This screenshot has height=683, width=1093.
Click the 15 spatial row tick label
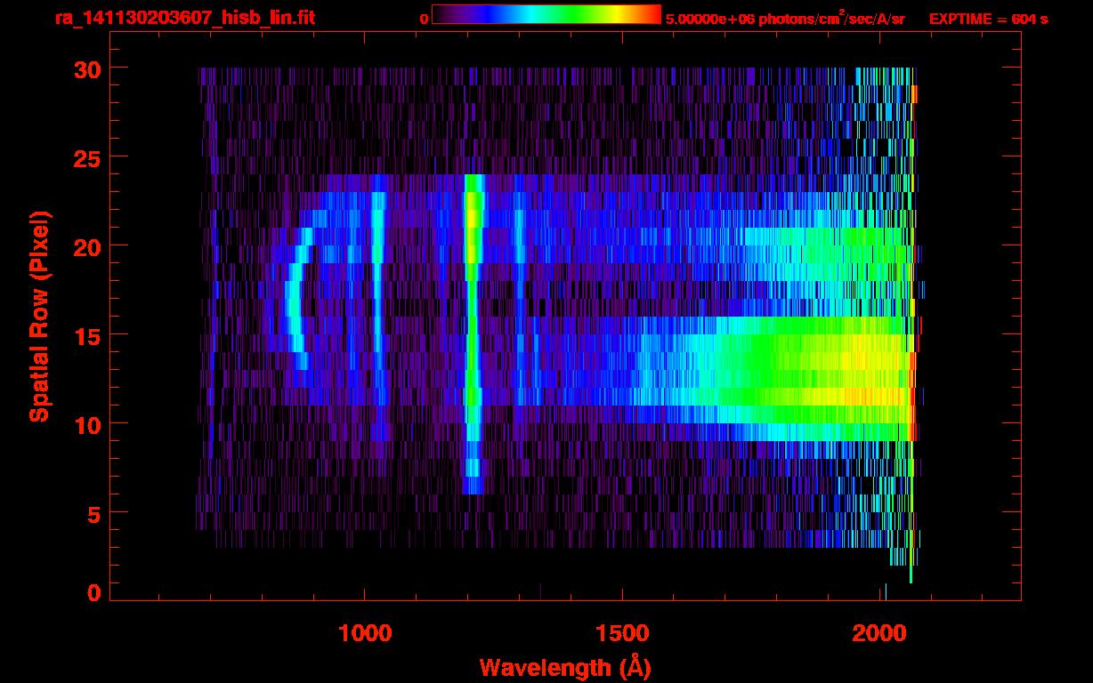pos(89,335)
